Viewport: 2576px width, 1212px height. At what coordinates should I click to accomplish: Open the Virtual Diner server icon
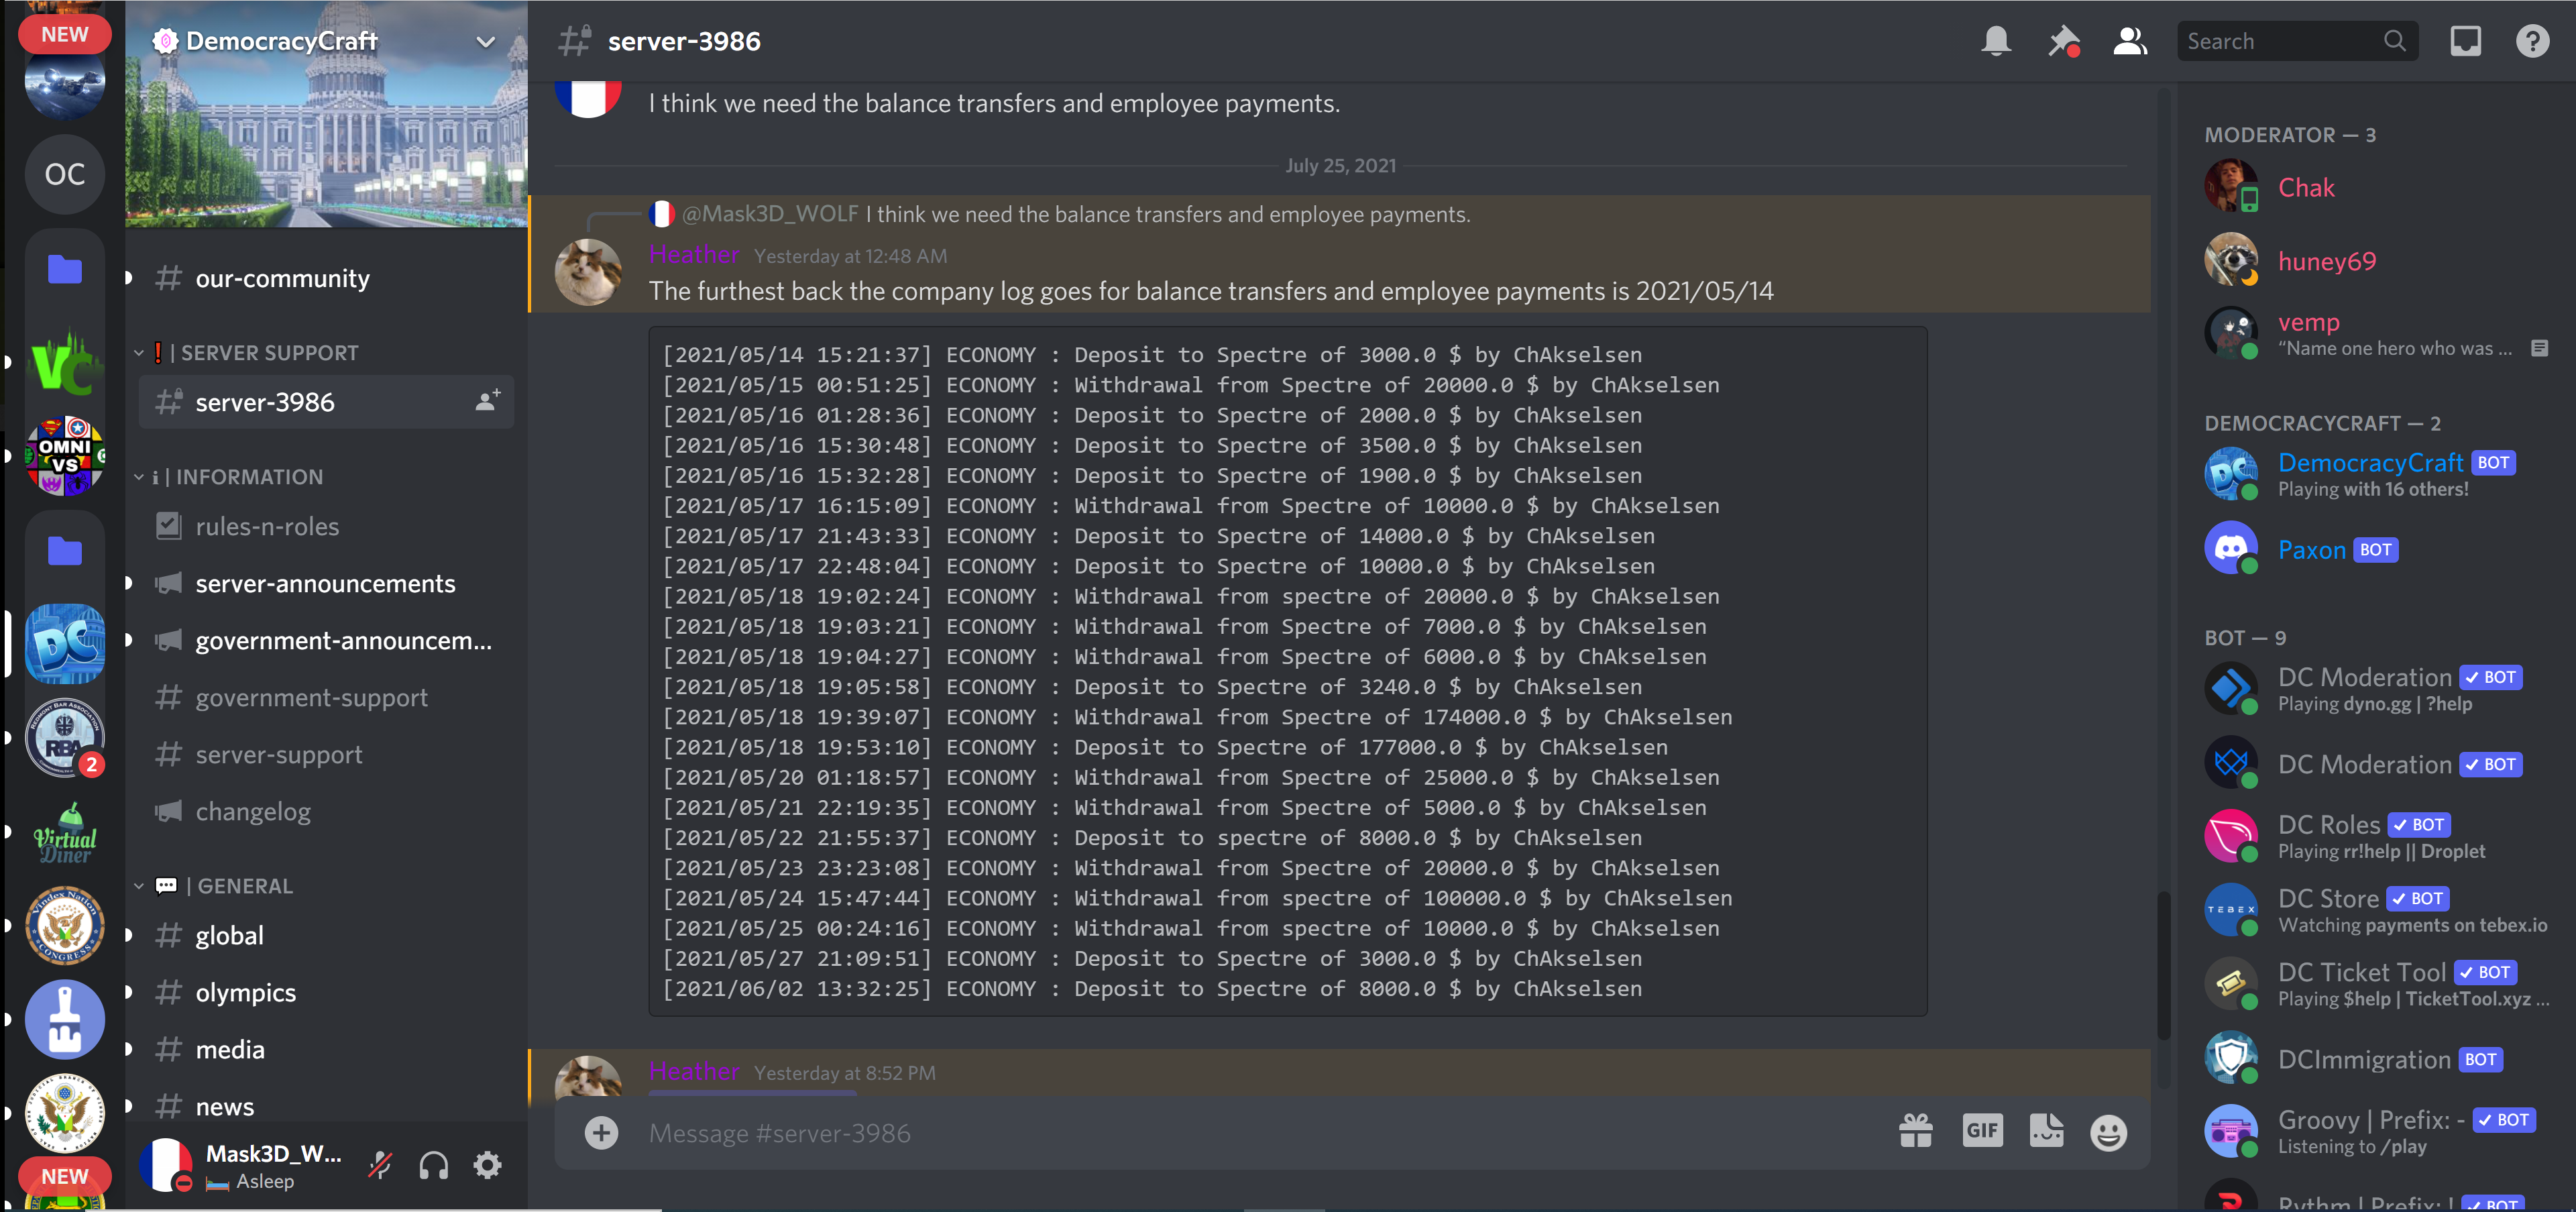[64, 832]
